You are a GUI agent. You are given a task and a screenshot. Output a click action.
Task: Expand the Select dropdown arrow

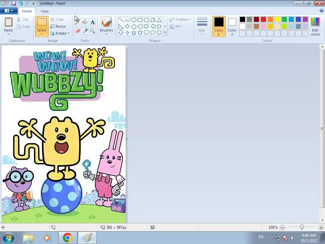(x=42, y=34)
